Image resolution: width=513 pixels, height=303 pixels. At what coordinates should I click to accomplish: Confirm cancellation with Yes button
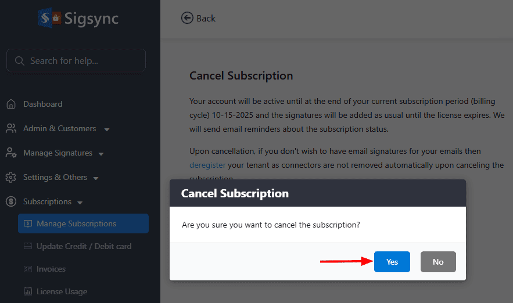pos(392,262)
